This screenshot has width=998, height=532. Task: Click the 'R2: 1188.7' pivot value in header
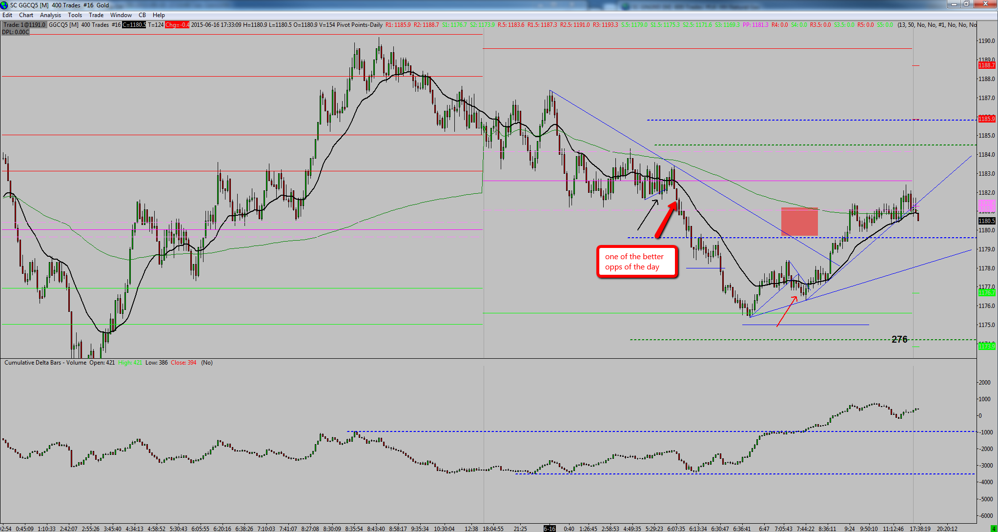coord(427,25)
